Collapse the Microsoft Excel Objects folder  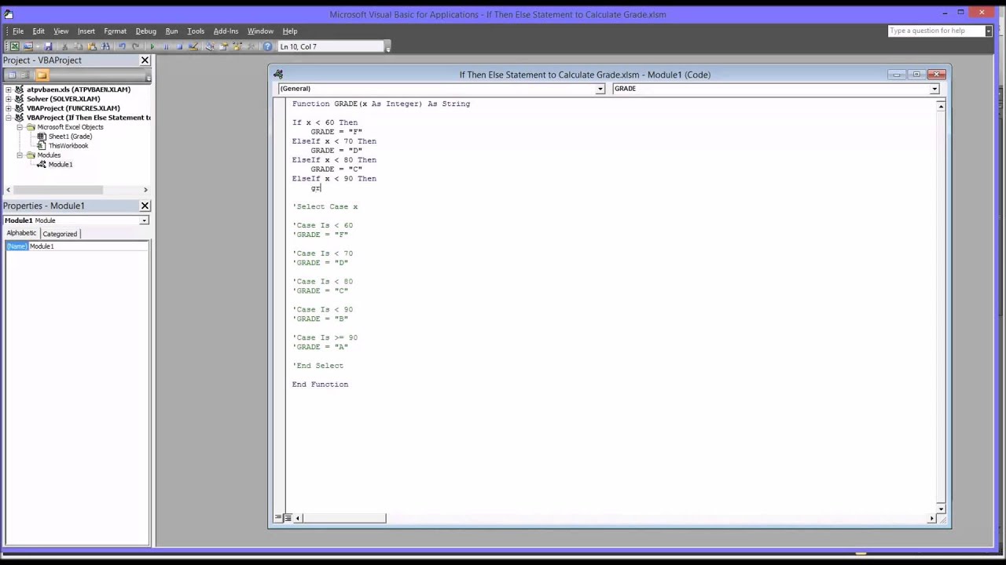[x=20, y=127]
